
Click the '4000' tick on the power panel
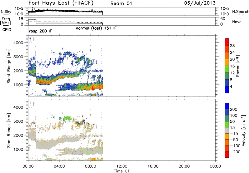[18, 43]
